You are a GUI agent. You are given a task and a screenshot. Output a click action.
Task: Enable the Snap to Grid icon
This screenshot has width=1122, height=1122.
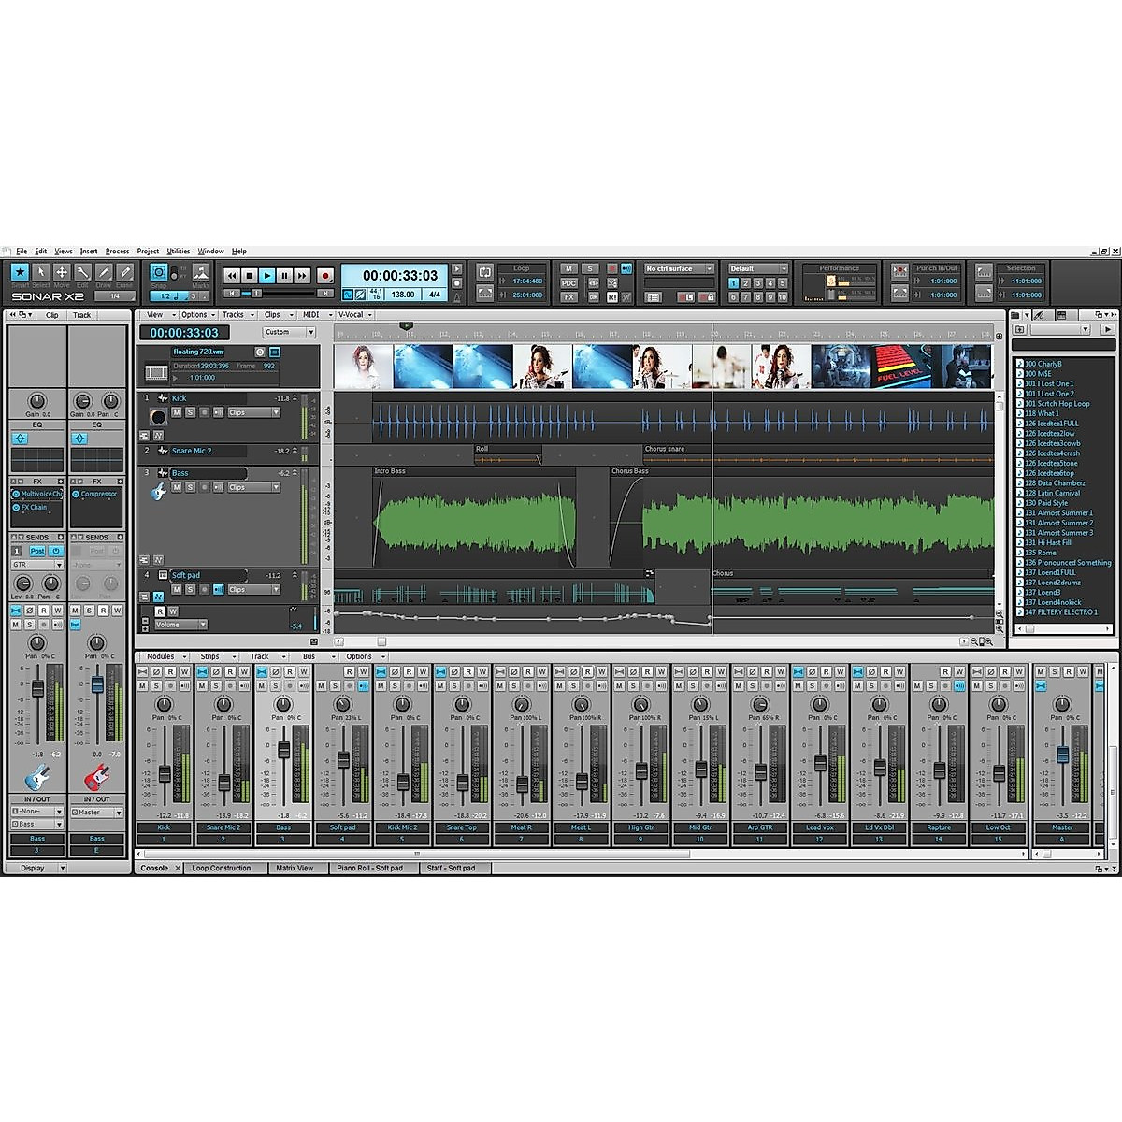[158, 271]
